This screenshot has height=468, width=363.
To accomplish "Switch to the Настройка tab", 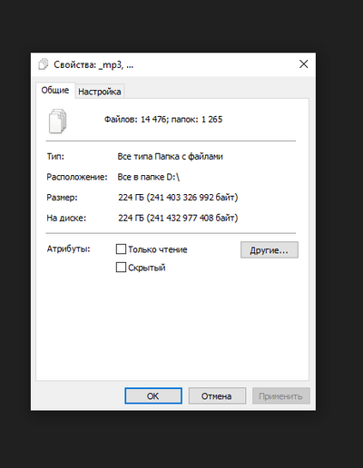I will pos(100,92).
